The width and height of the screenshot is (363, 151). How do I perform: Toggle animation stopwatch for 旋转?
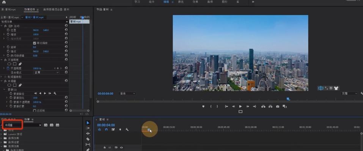8,47
